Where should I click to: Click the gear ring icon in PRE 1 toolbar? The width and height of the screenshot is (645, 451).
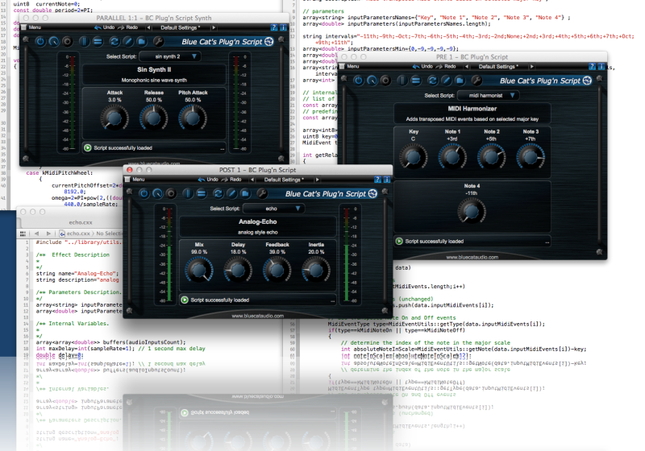tap(386, 81)
